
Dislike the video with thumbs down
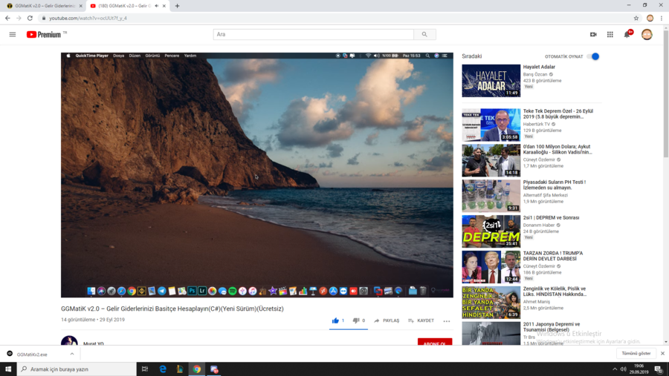click(x=356, y=320)
